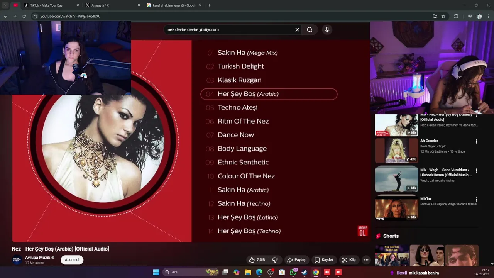Go back in browser history
This screenshot has height=278, width=494.
5,16
